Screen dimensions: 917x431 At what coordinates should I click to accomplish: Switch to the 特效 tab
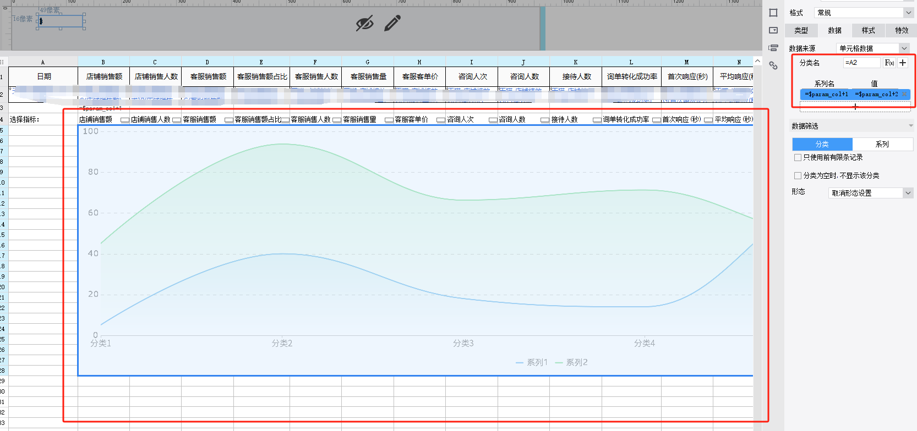[x=902, y=30]
